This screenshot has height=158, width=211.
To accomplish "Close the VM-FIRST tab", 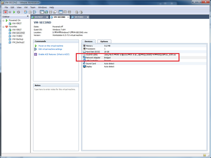I will click(x=47, y=17).
